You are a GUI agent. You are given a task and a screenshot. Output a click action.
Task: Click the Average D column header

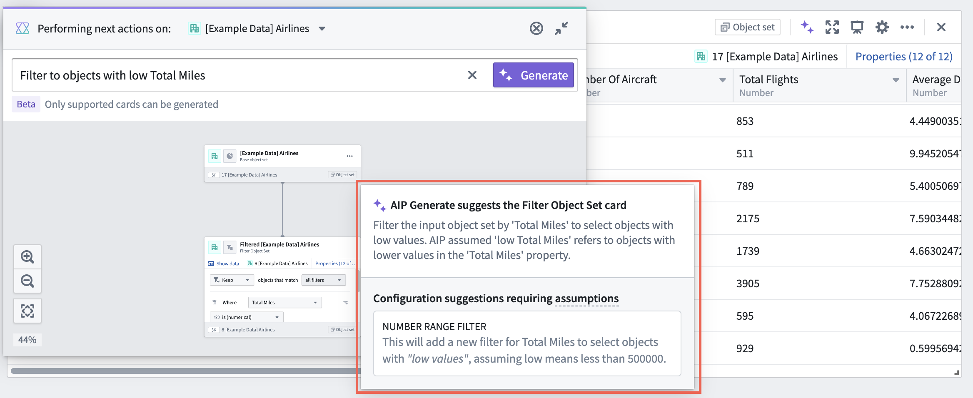(934, 85)
